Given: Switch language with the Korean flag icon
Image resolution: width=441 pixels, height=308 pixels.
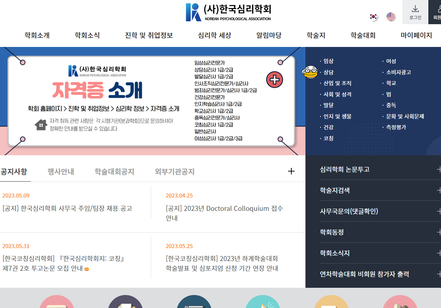Looking at the screenshot, I should [374, 17].
